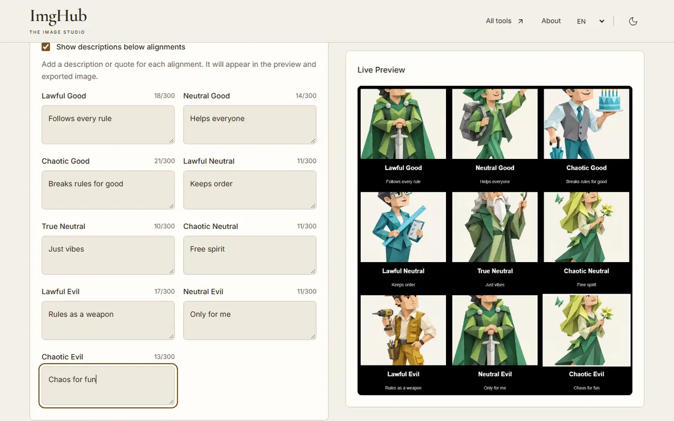Grab resize handle of Chaotic Good textarea
674x421 pixels.
171,205
